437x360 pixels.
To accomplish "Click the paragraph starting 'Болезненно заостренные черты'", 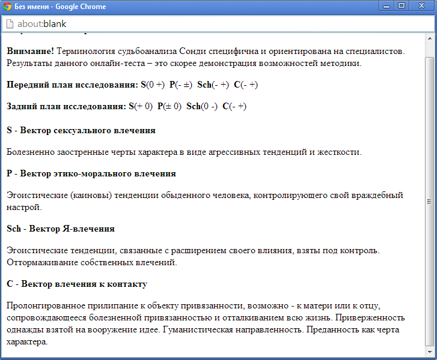I will tap(184, 152).
